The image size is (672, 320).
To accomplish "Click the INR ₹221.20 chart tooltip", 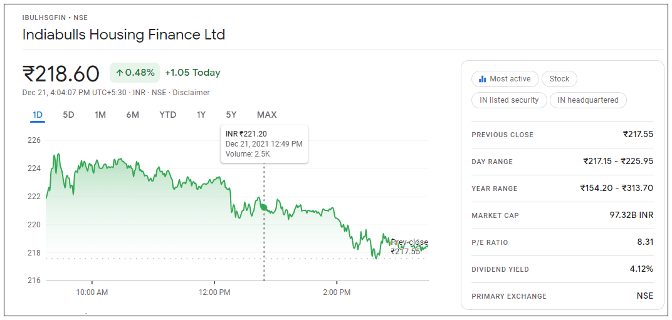I will coord(264,144).
